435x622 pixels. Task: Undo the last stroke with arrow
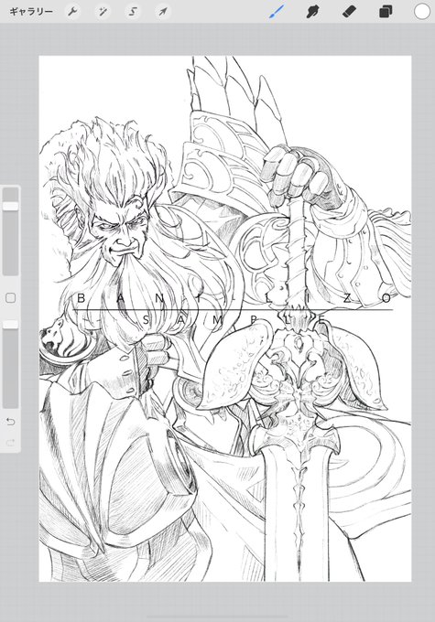11,422
